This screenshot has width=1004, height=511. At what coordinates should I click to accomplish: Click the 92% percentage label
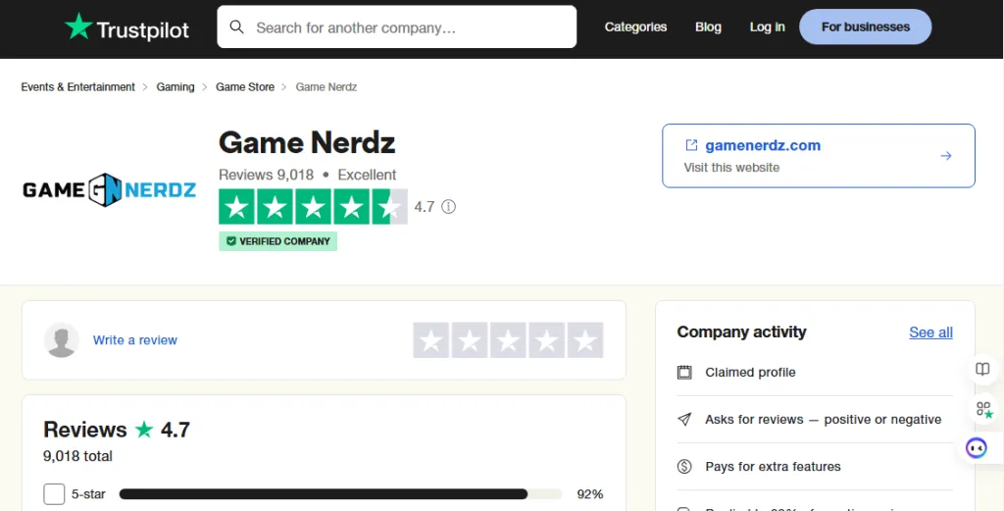pyautogui.click(x=589, y=494)
